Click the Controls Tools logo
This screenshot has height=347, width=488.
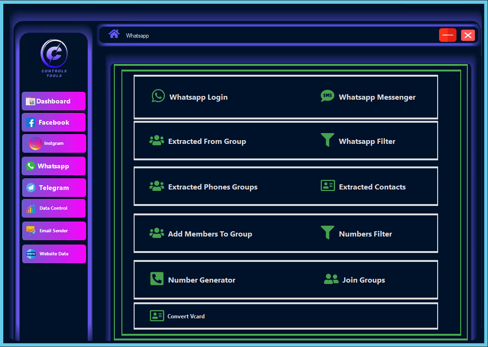(54, 58)
